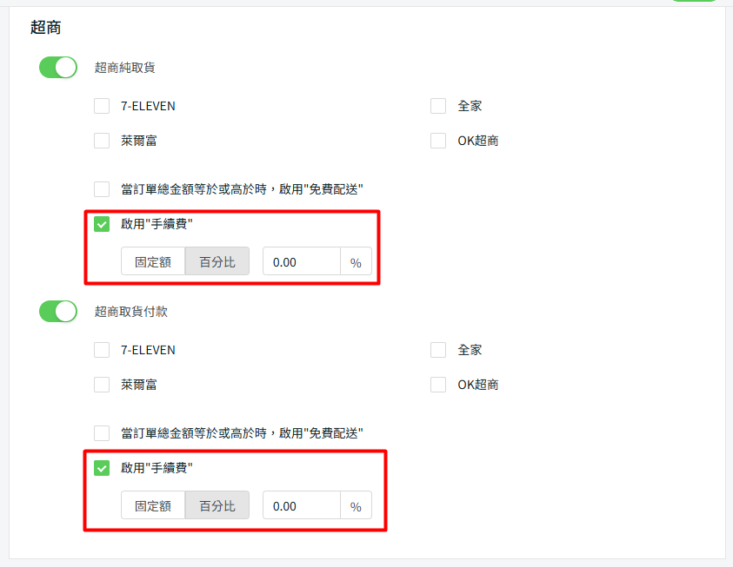Check OK超商 under 超商取貨付款
The image size is (733, 567).
coord(438,385)
